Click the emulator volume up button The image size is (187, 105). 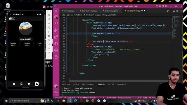(49, 19)
